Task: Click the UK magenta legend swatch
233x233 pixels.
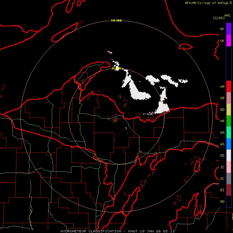Action: (229, 41)
